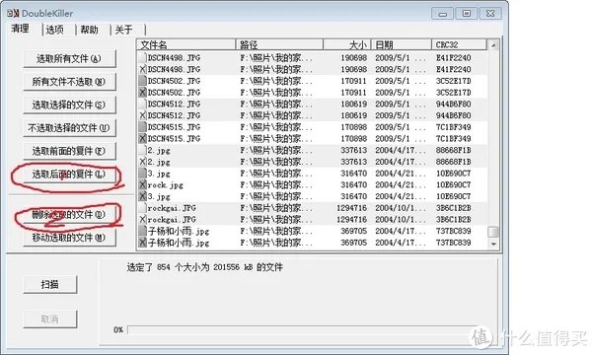Click the 移动选取的文件(M) button

tap(69, 238)
